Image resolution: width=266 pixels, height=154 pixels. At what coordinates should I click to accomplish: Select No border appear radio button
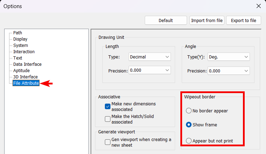pyautogui.click(x=189, y=111)
